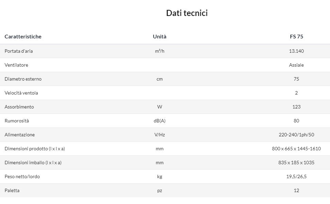Select the "Ventilatore" row label

[x=16, y=65]
